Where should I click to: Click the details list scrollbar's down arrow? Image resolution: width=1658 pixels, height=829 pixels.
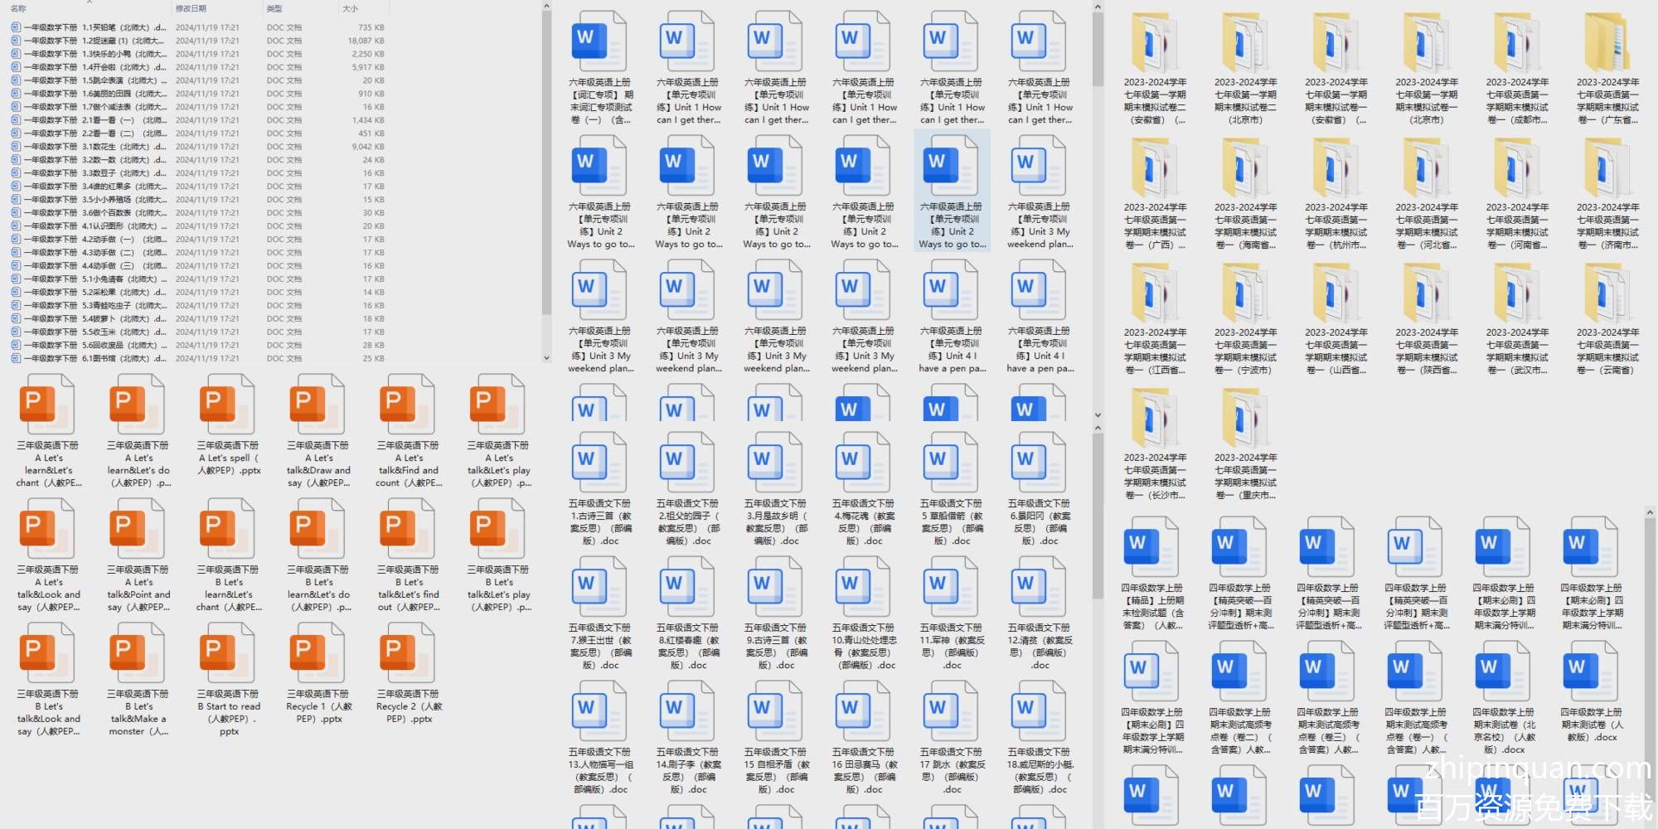point(546,358)
